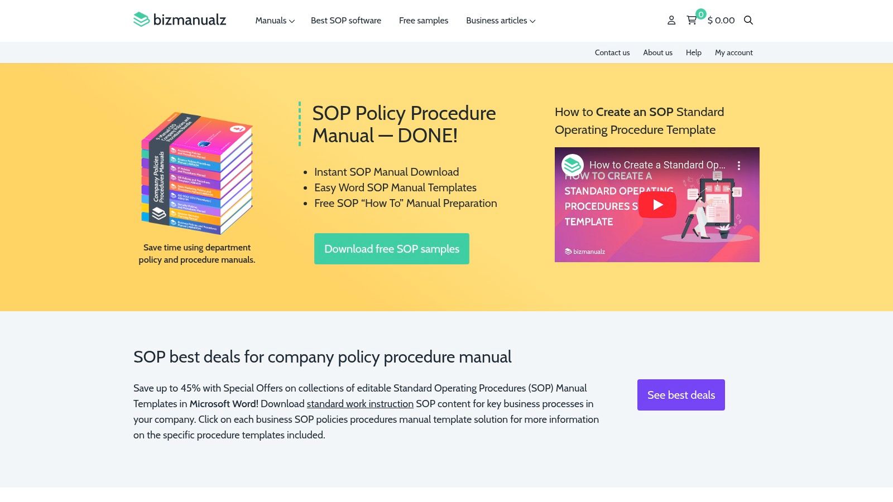Play the YouTube video
This screenshot has width=893, height=502.
657,205
